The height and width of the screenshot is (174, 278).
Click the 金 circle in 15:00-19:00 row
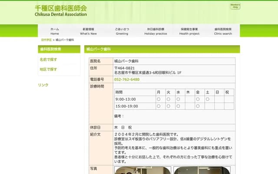click(x=198, y=106)
